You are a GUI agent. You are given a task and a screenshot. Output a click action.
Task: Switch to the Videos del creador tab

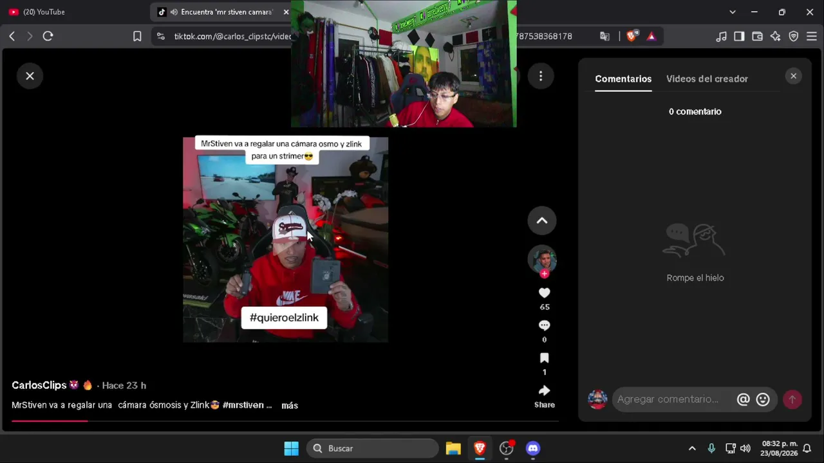[707, 78]
